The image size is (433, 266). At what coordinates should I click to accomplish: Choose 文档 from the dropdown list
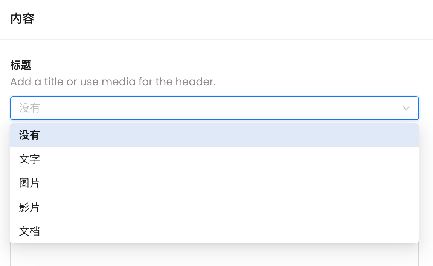coord(29,231)
